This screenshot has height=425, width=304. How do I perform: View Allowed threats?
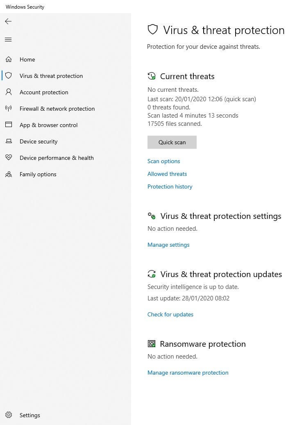(x=167, y=174)
